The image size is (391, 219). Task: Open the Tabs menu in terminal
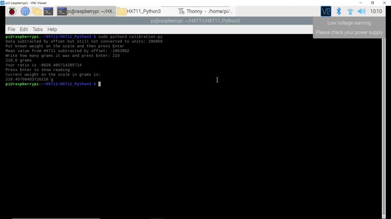(38, 29)
